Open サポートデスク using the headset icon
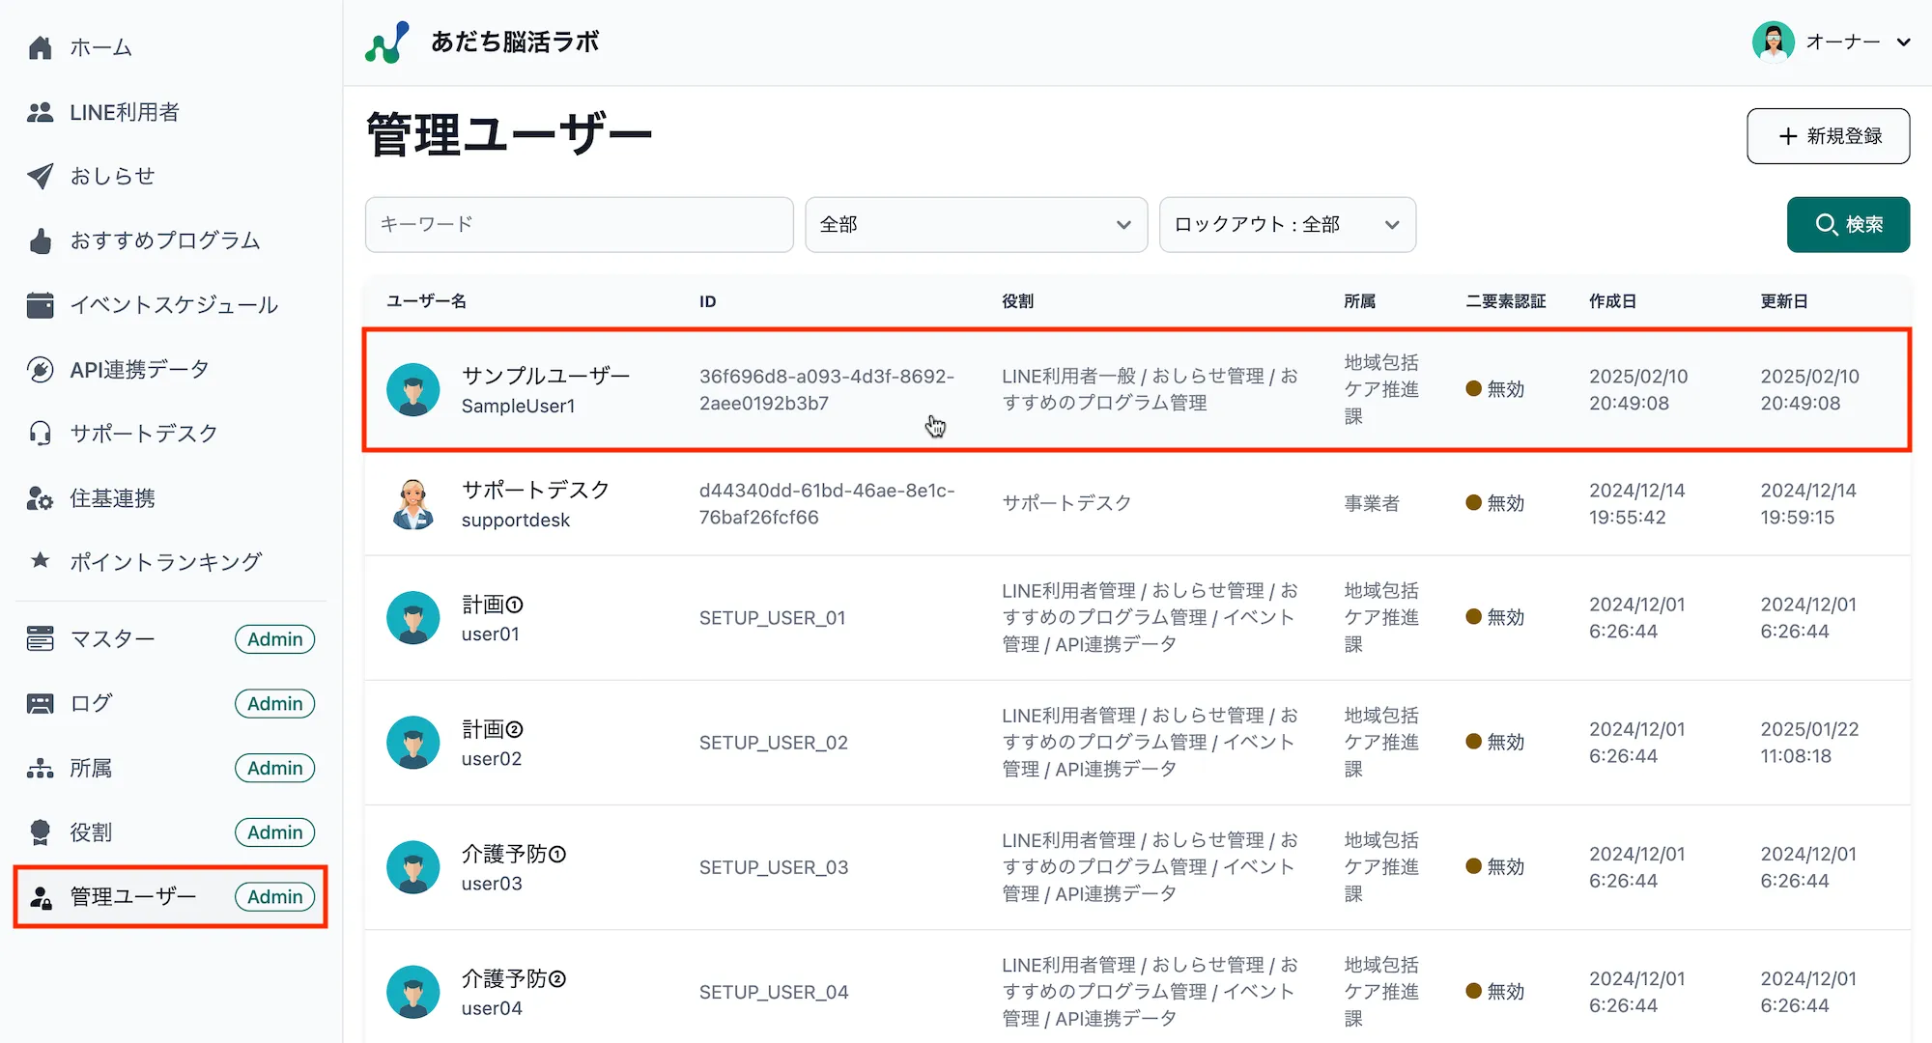This screenshot has height=1043, width=1932. tap(40, 433)
